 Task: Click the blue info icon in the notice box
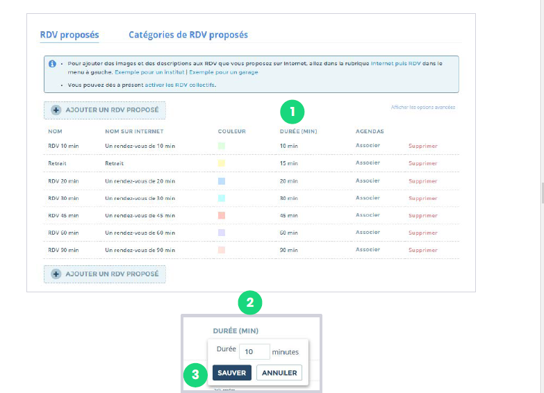(x=52, y=63)
